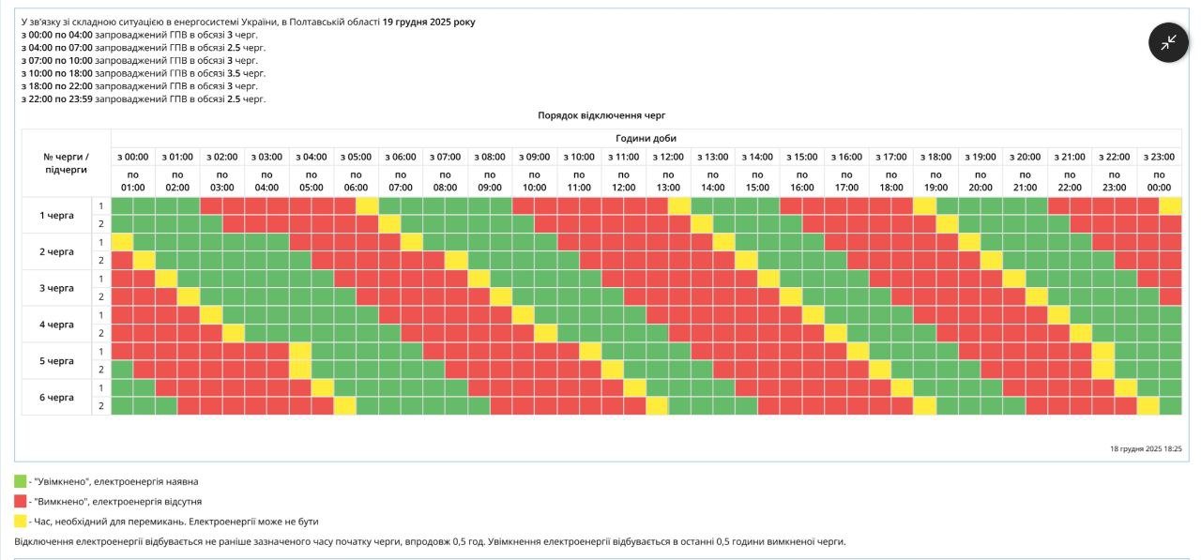Click the "з 12:00" column header

click(x=668, y=157)
